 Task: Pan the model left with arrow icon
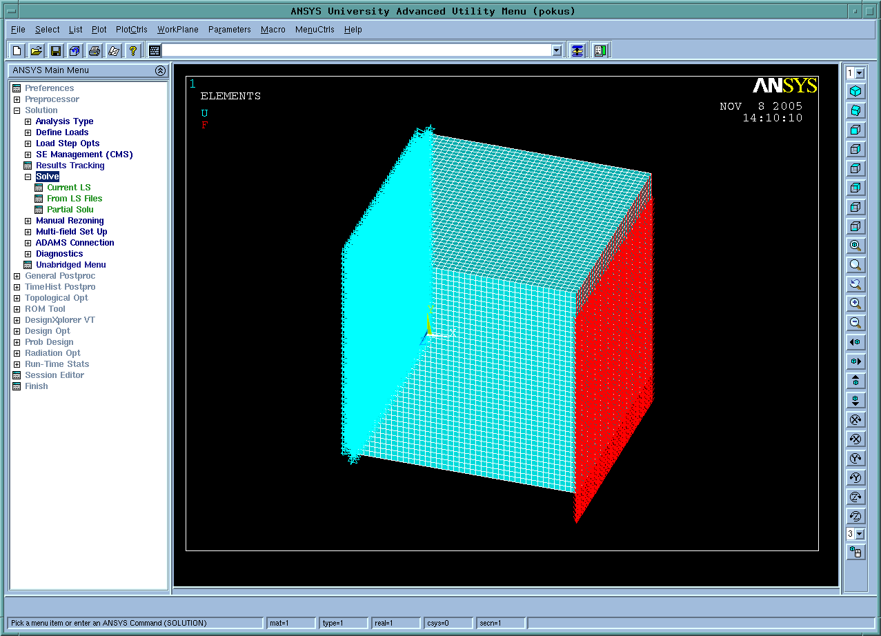point(855,342)
